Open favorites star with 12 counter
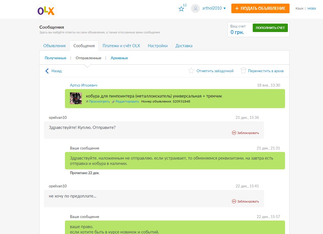The height and width of the screenshot is (234, 323). click(x=182, y=8)
